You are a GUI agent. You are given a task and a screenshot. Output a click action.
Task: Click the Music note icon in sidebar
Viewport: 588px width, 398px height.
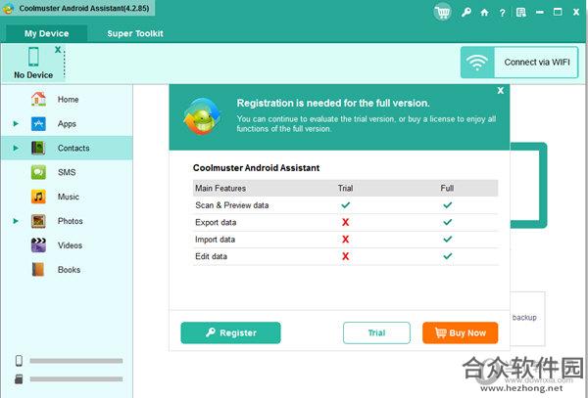[38, 197]
